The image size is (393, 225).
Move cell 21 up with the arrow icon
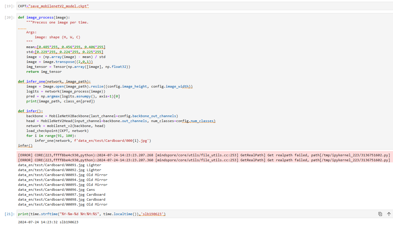click(389, 214)
